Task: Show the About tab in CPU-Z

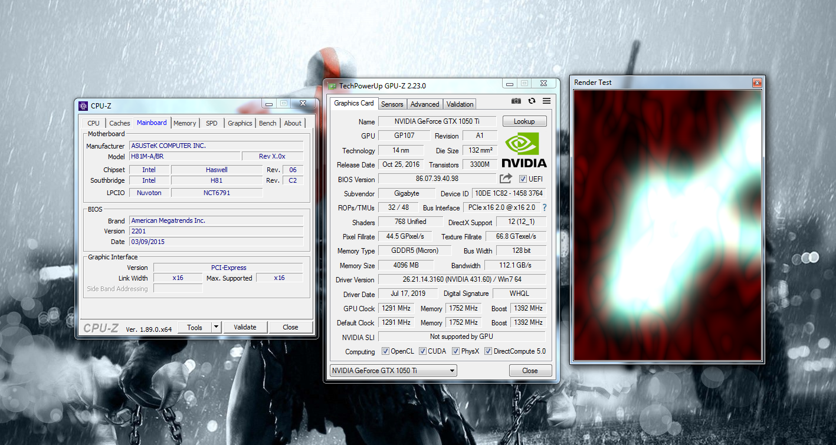Action: click(x=293, y=123)
